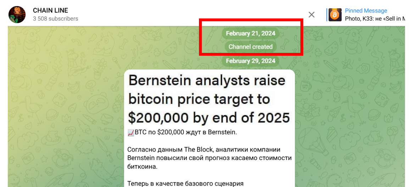This screenshot has width=416, height=187.
Task: Click the Теперь в качестве базового сценария line
Action: tap(185, 183)
